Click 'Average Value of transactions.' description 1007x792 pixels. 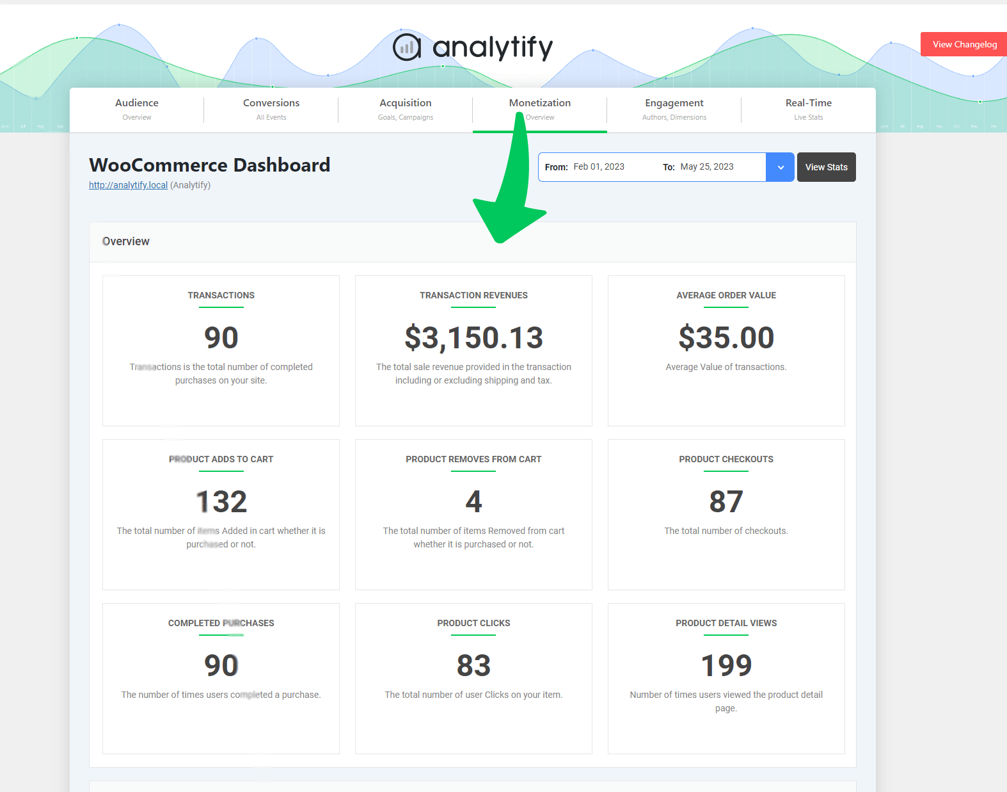[726, 367]
